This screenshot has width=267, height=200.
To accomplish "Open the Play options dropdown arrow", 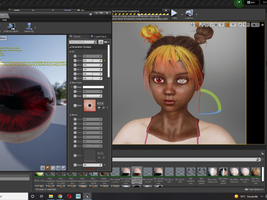I will [182, 14].
